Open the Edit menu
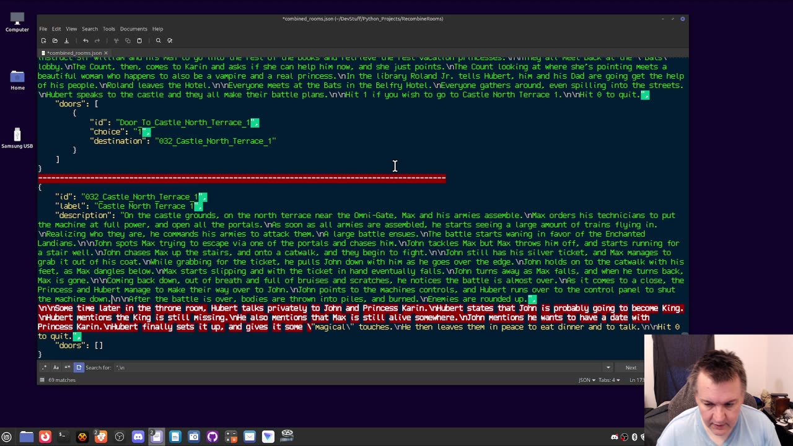Viewport: 793px width, 446px height. coord(56,29)
